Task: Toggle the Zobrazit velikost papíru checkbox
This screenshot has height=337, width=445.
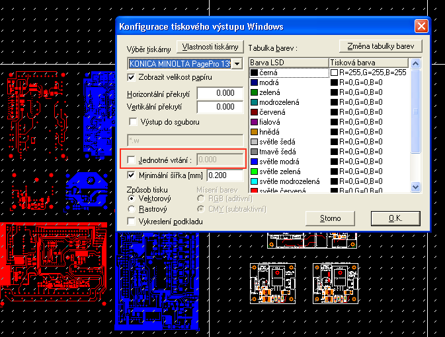Action: click(131, 78)
